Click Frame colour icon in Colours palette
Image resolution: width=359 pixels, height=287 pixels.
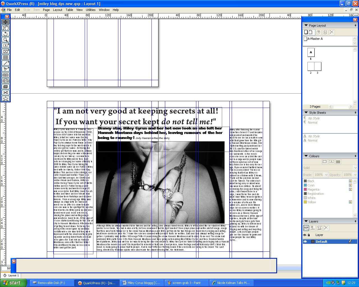click(325, 162)
